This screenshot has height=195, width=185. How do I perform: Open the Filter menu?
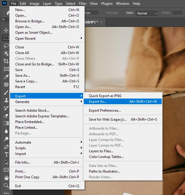click(83, 4)
